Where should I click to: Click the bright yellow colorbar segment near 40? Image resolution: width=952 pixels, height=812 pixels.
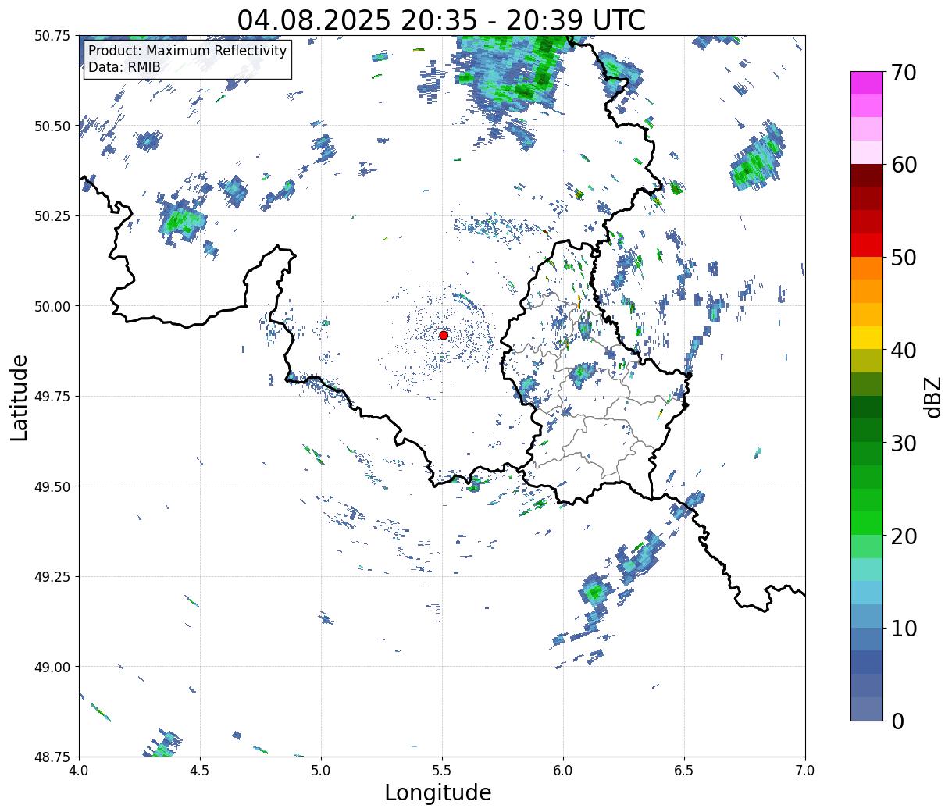[x=867, y=337]
